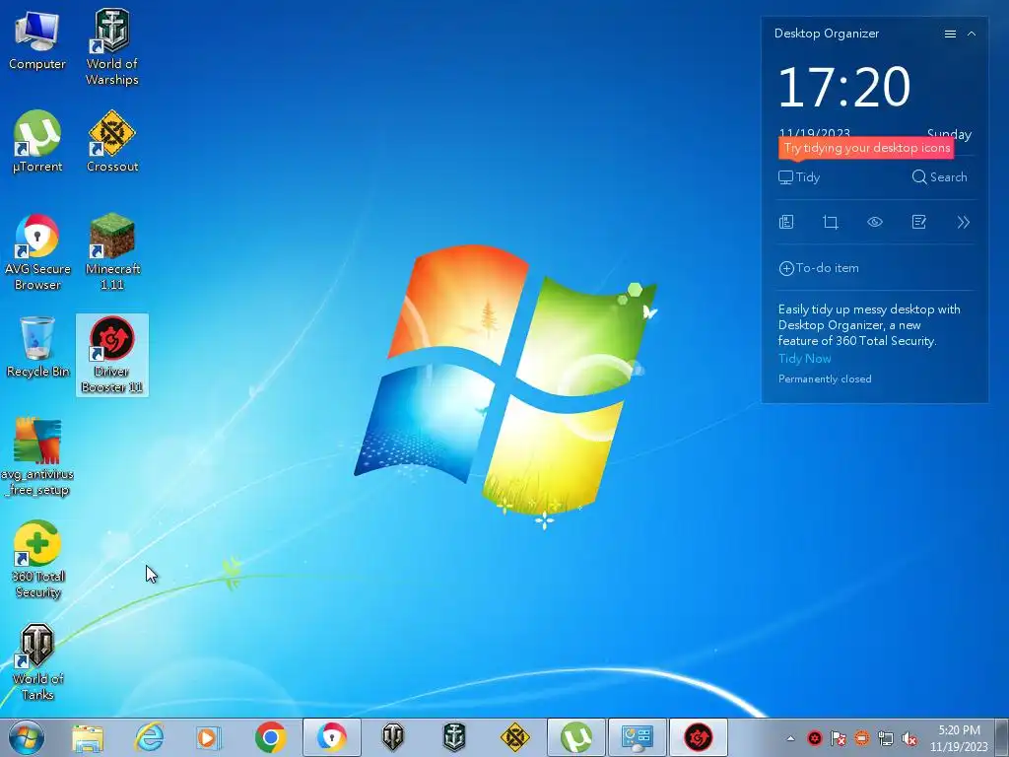Screen dimensions: 1009x757
Task: Open the Windows Start menu orb
Action: [x=27, y=737]
